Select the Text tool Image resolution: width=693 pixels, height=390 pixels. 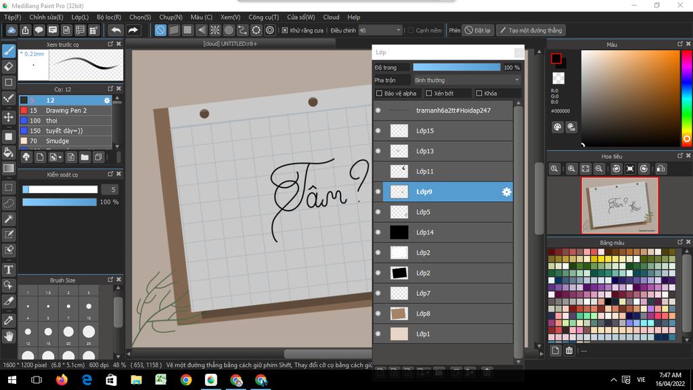9,269
